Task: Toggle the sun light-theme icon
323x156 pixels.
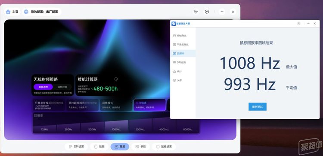Action: [196, 12]
